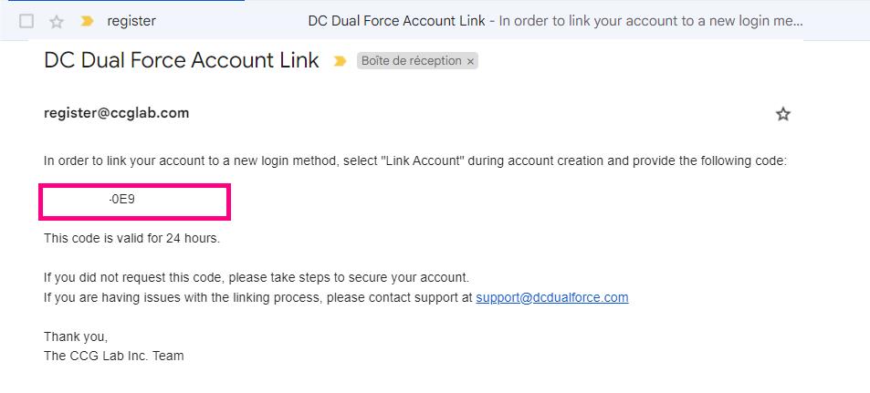Open the DC Dual Force Account Link subject in the row

point(396,21)
